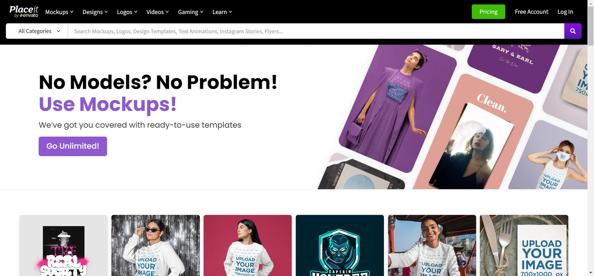Click the green Pricing button

point(488,12)
